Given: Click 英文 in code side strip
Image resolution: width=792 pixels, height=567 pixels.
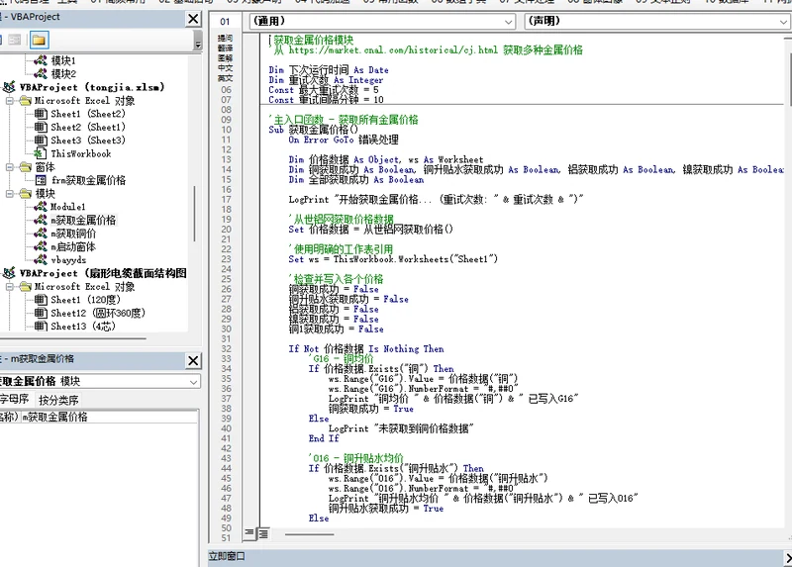Looking at the screenshot, I should 226,78.
